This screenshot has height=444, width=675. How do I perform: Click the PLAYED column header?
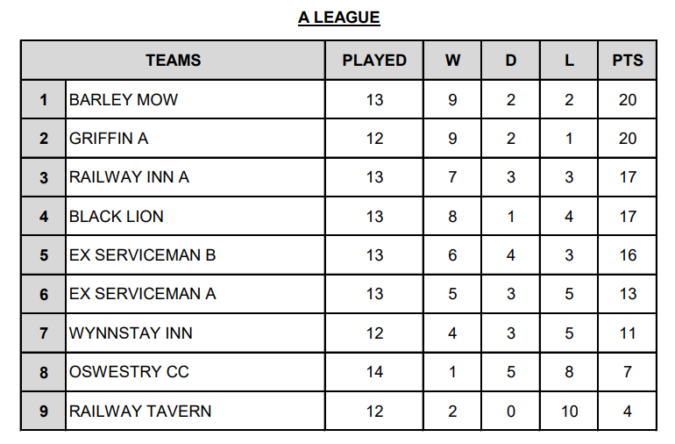coord(374,61)
